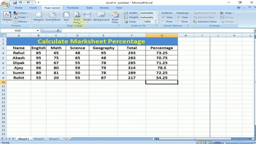Select the Calculate Marksheet Percentage title
Screen dimensions: 256x144
click(x=92, y=42)
